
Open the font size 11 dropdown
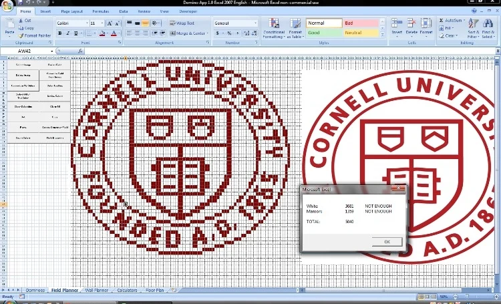click(102, 23)
